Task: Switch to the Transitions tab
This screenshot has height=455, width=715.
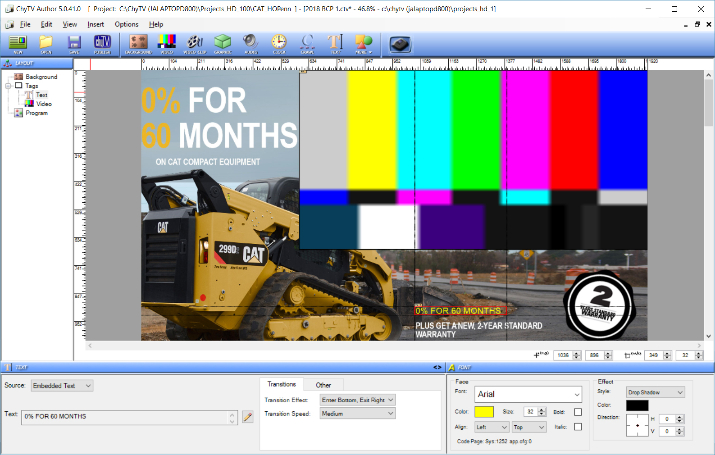Action: click(282, 384)
